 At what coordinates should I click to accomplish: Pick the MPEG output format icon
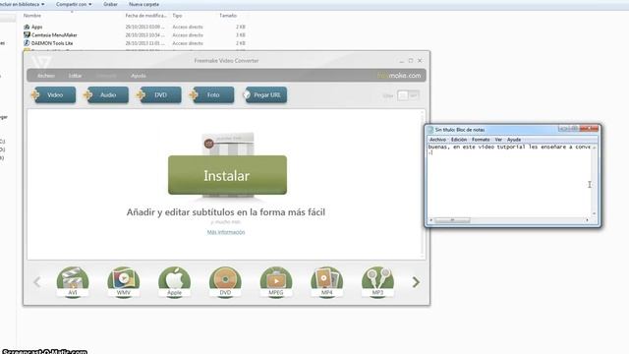[x=276, y=282]
